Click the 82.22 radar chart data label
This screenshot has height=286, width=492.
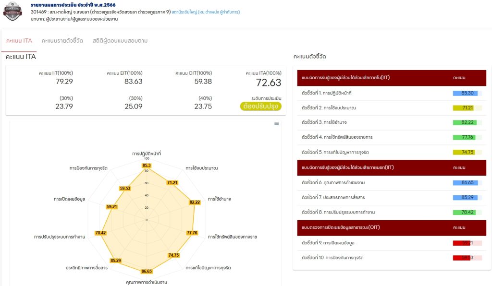click(x=195, y=203)
